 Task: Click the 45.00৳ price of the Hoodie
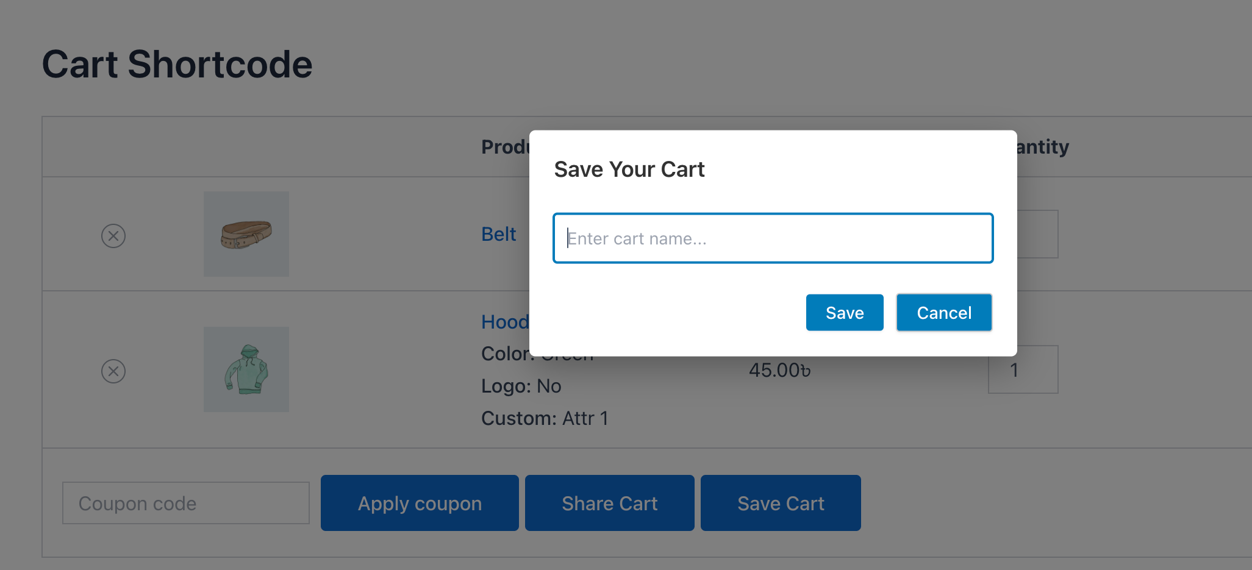tap(779, 368)
